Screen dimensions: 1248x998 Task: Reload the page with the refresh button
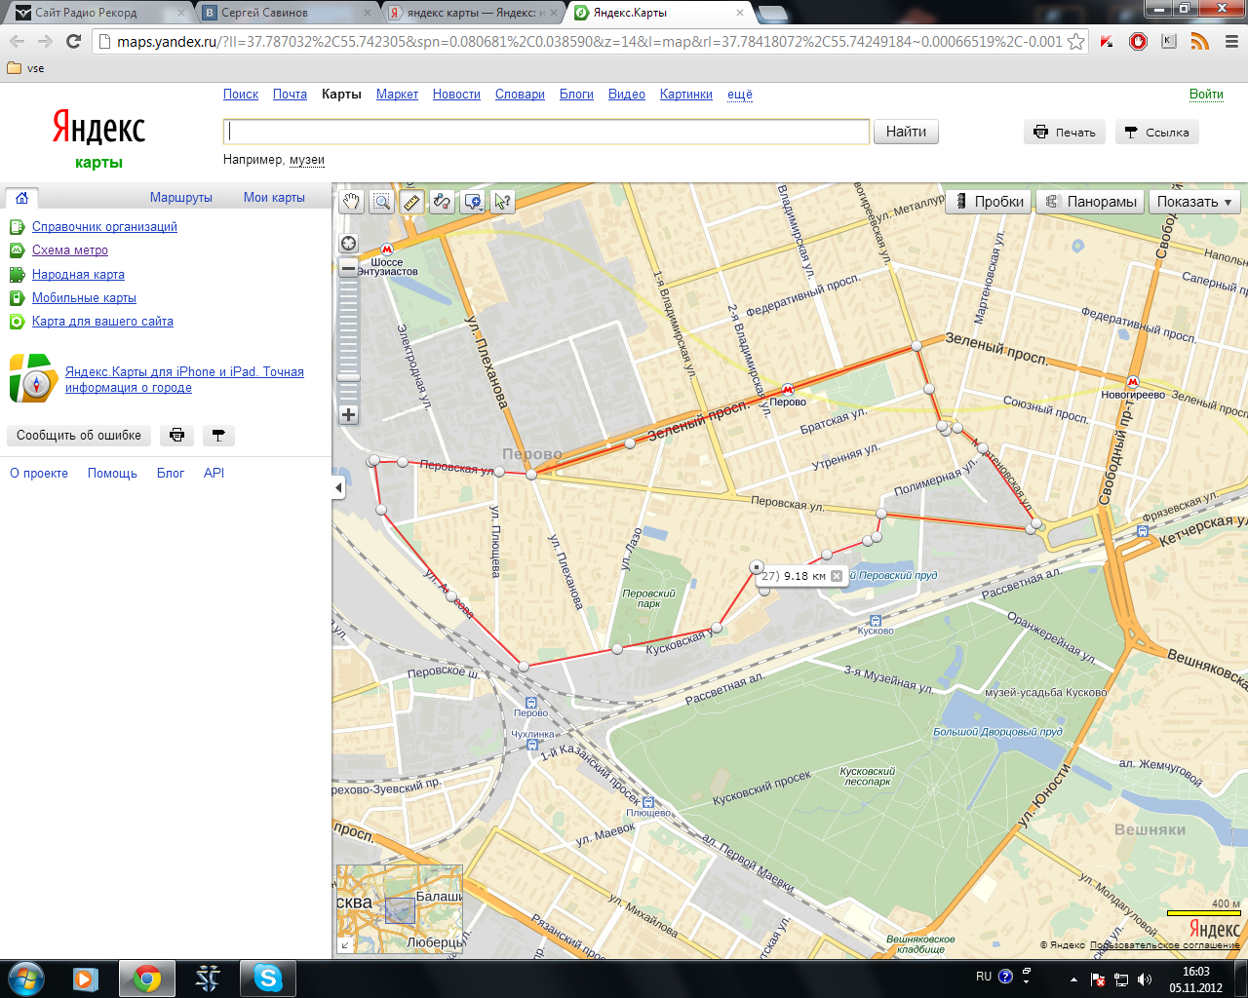coord(73,41)
